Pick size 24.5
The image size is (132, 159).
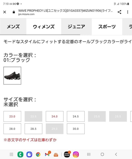coord(76,116)
